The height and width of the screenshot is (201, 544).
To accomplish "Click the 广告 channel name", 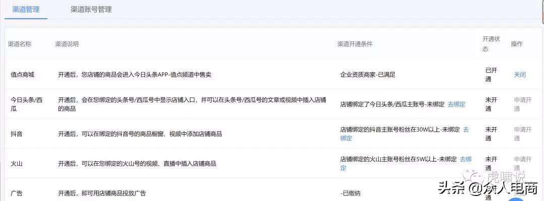I will point(17,193).
